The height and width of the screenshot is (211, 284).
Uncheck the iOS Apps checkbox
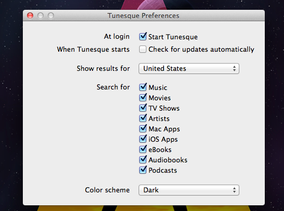(143, 139)
